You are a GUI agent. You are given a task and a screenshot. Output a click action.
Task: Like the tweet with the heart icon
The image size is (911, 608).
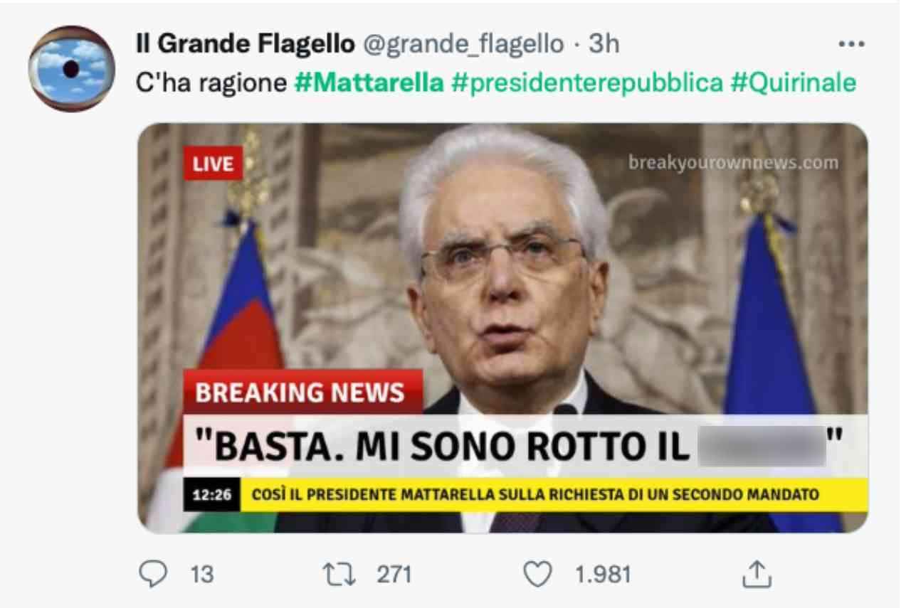click(x=539, y=574)
